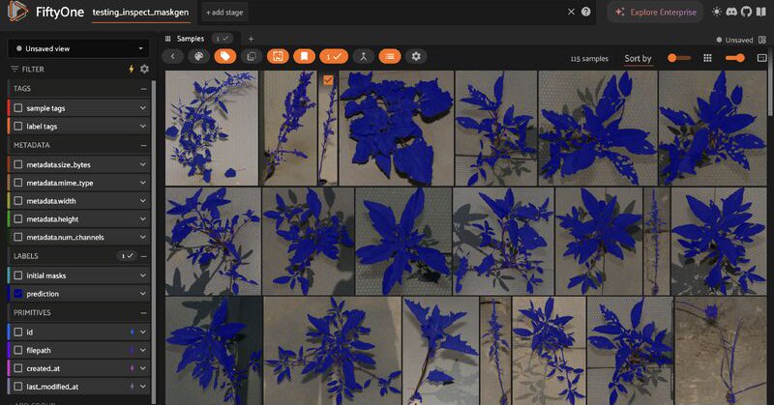Image resolution: width=774 pixels, height=405 pixels.
Task: Check the metadata.width checkbox
Action: [x=18, y=201]
